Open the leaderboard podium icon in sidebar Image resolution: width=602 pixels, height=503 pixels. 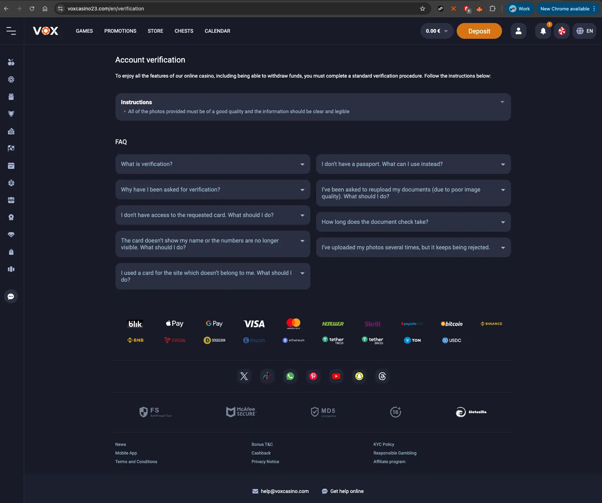point(11,269)
